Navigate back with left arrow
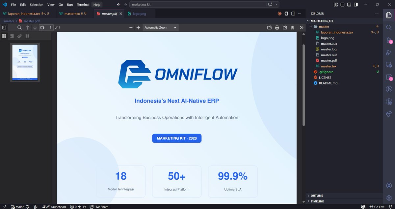Screen dimensions: 395x209 pyautogui.click(x=118, y=5)
